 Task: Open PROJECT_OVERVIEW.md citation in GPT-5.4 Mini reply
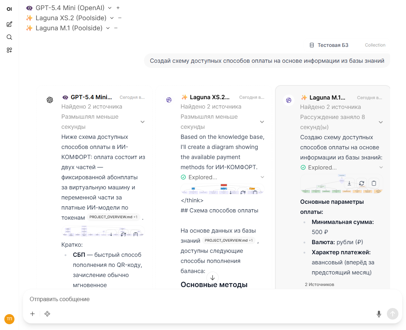coord(113,217)
